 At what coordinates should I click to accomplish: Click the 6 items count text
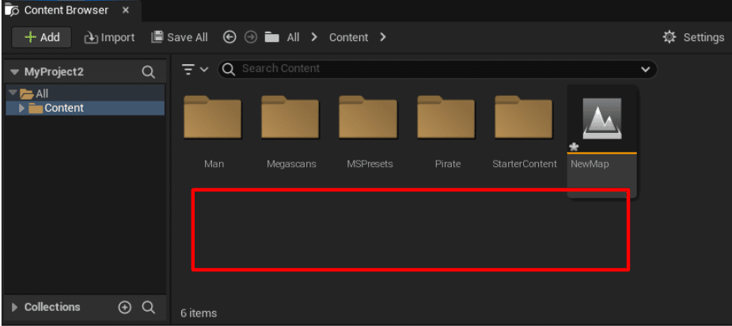click(199, 313)
